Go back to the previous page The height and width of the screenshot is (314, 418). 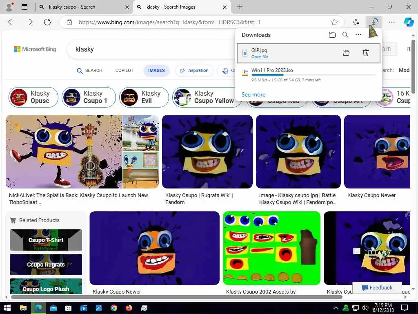[11, 22]
